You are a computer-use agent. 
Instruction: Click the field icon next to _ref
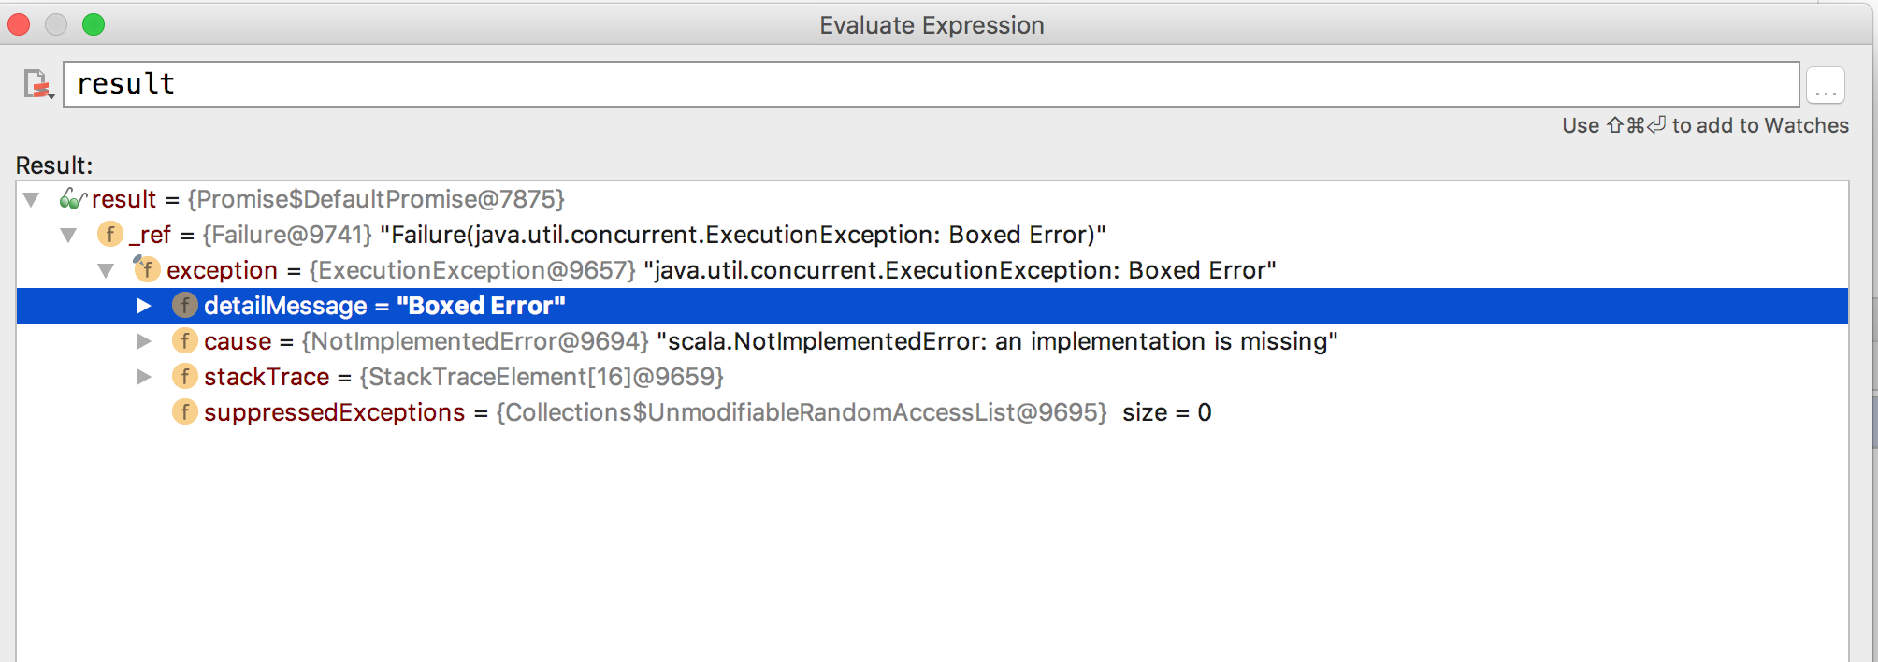pyautogui.click(x=110, y=234)
